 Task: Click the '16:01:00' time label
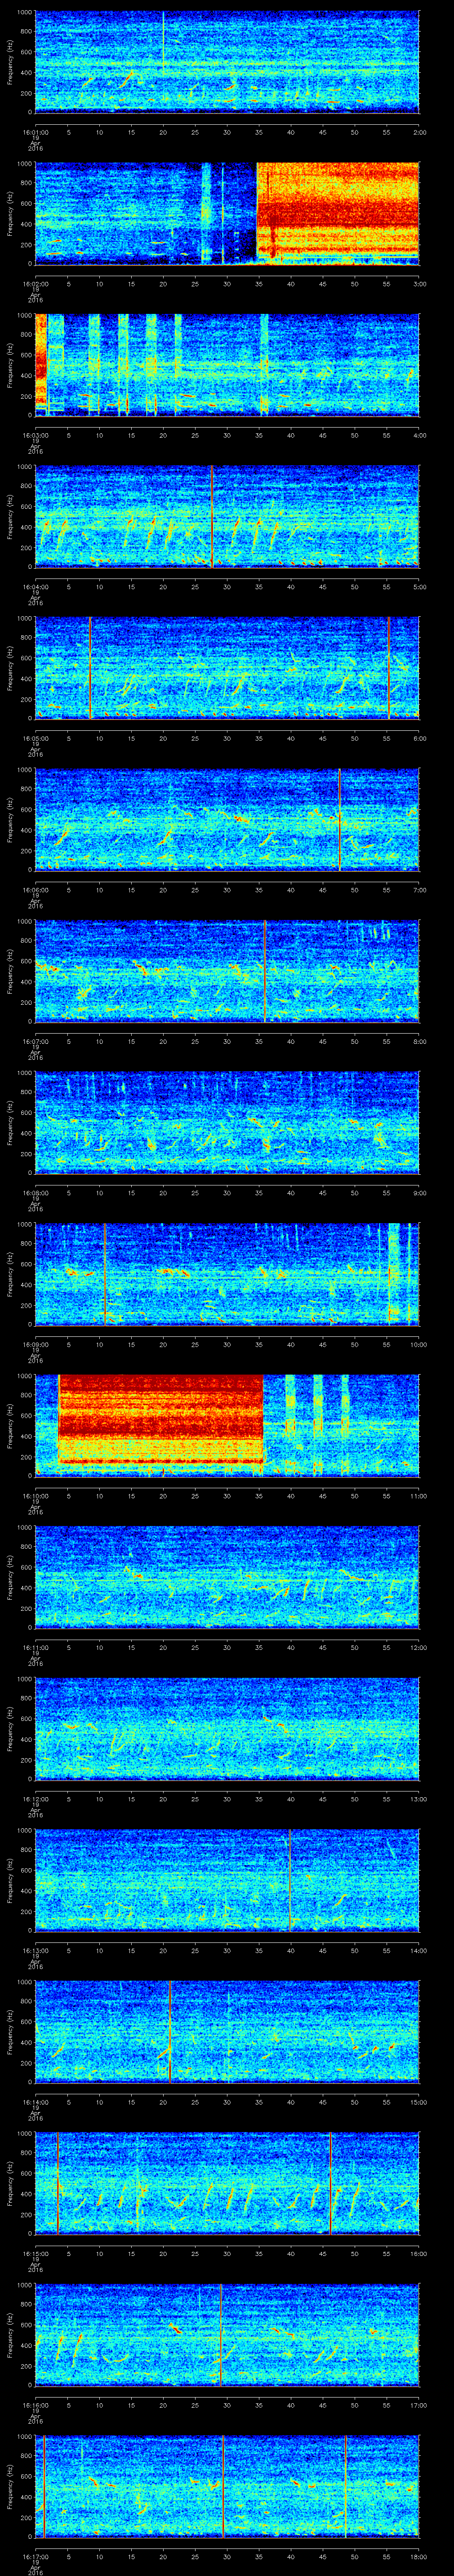click(x=35, y=131)
